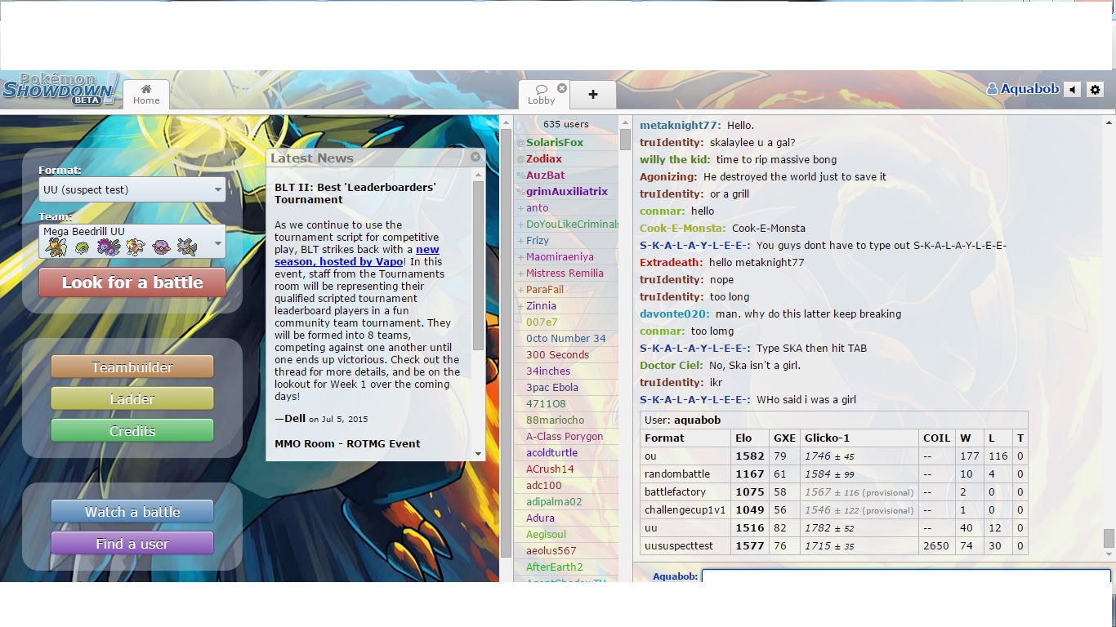Close the Lobby tab with its X
The image size is (1116, 627).
click(562, 88)
